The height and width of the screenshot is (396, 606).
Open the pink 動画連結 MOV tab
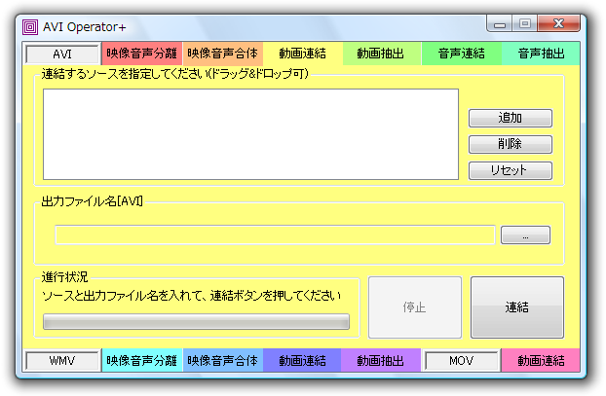(541, 361)
